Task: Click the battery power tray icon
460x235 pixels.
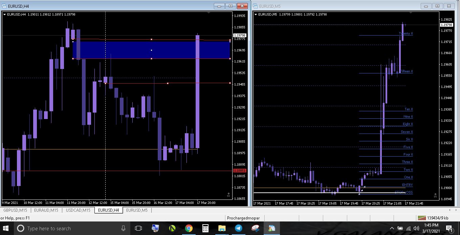Action: [x=400, y=229]
